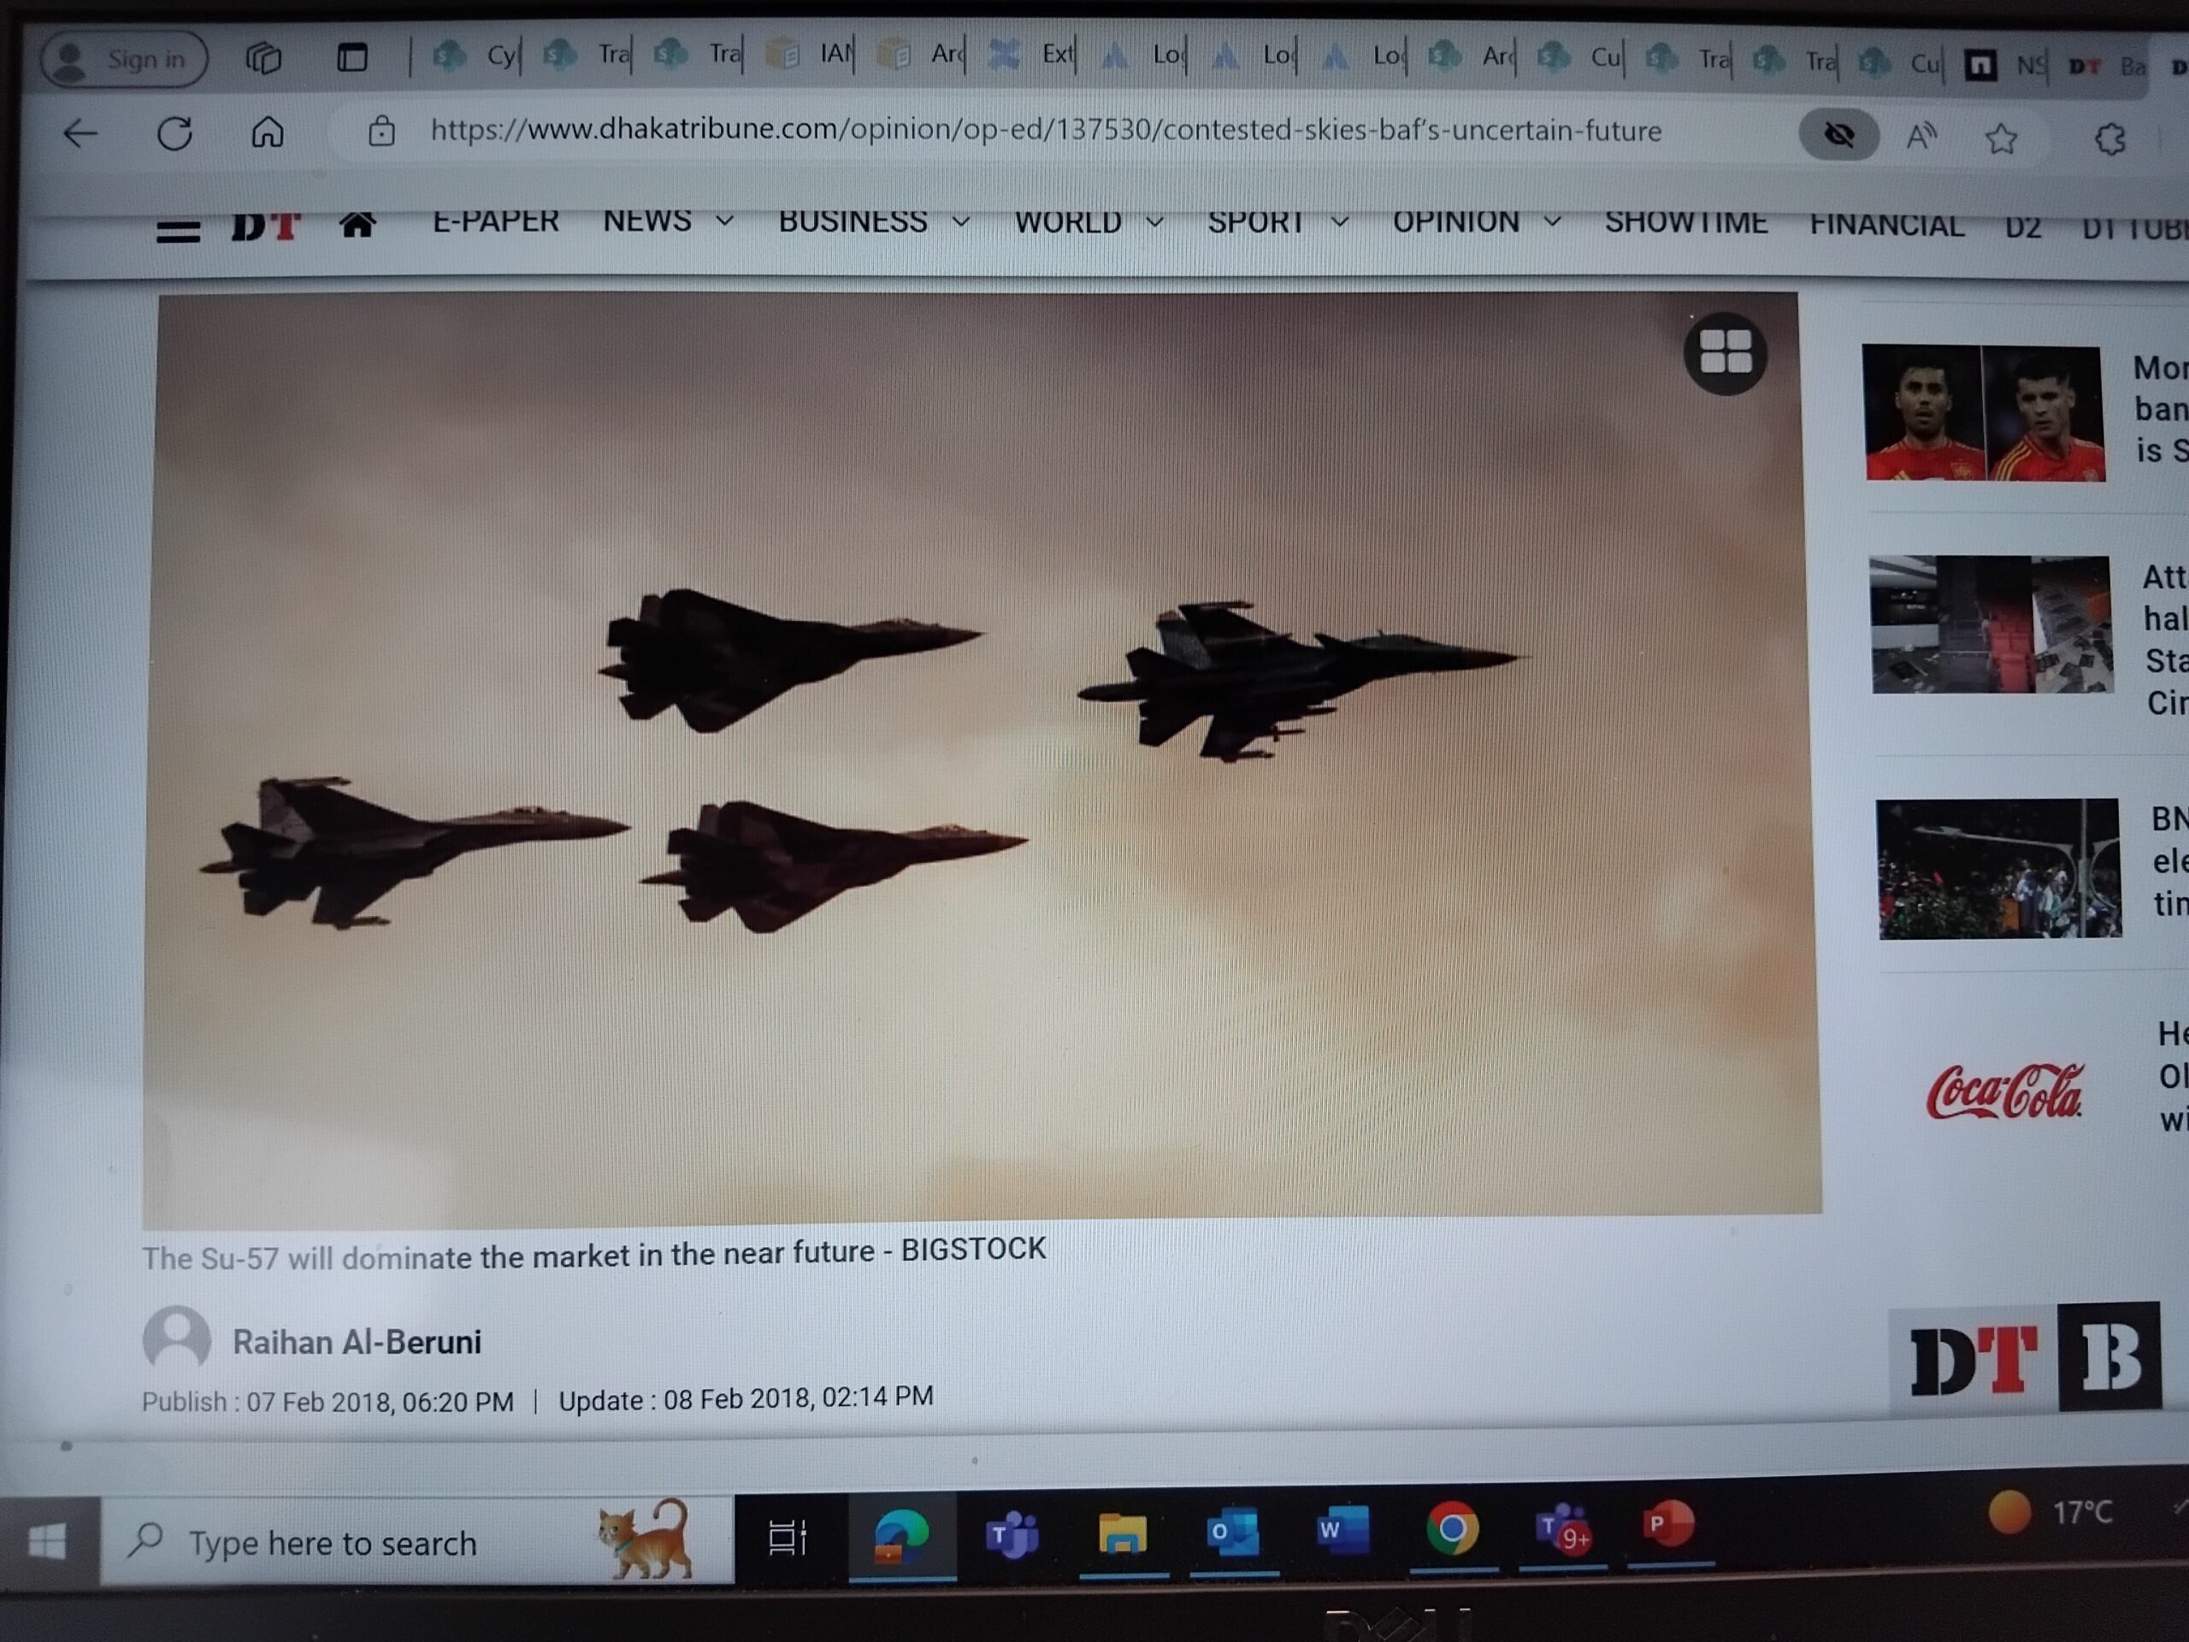Open the E-PAPER link

click(496, 221)
